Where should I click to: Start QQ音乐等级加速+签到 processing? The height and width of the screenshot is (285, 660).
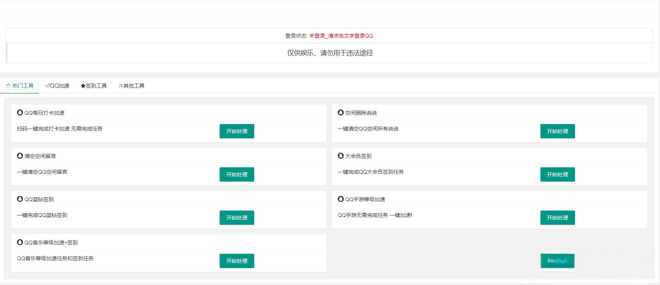point(237,261)
